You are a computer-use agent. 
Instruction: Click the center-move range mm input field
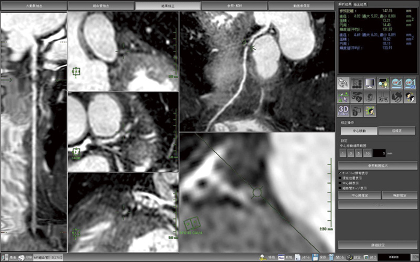pos(379,153)
